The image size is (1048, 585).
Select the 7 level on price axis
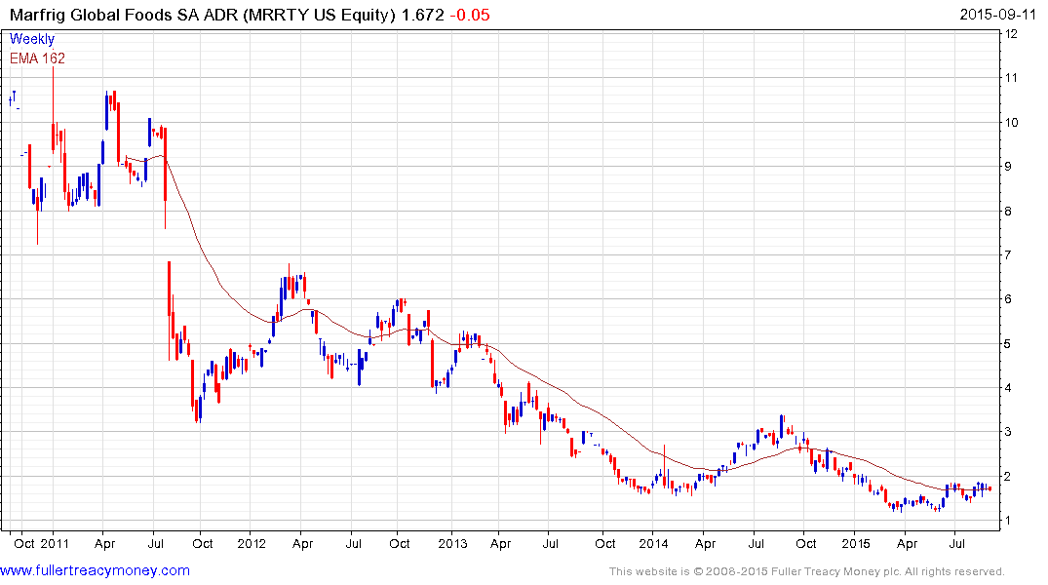1012,255
